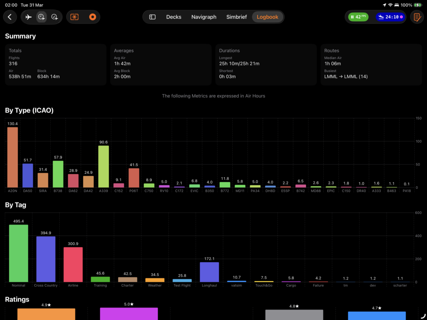Switch to the Decks tab
This screenshot has height=320, width=427.
(x=173, y=17)
